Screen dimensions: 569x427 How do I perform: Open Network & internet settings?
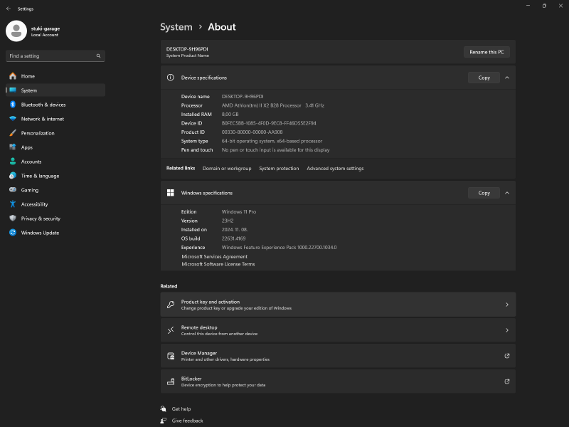[55, 119]
